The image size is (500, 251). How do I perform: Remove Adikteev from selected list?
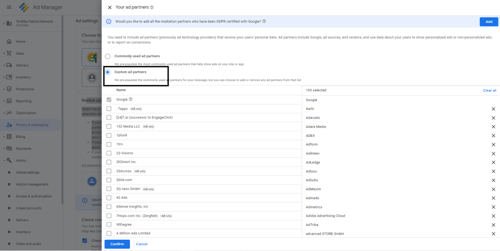493,154
